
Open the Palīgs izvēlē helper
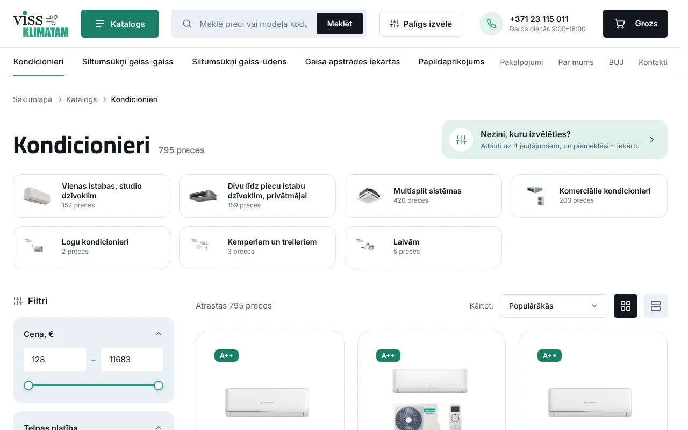point(421,24)
